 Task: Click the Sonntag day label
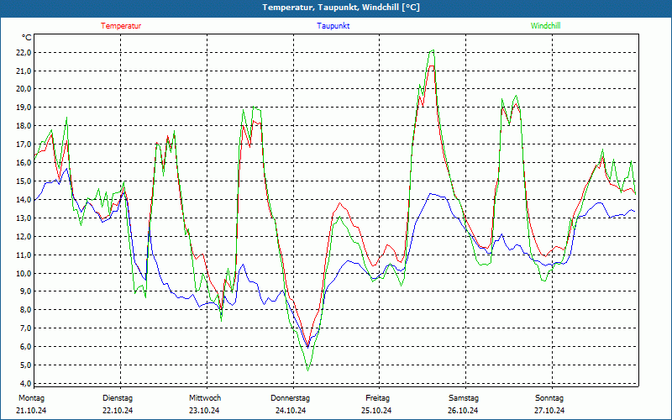point(549,398)
